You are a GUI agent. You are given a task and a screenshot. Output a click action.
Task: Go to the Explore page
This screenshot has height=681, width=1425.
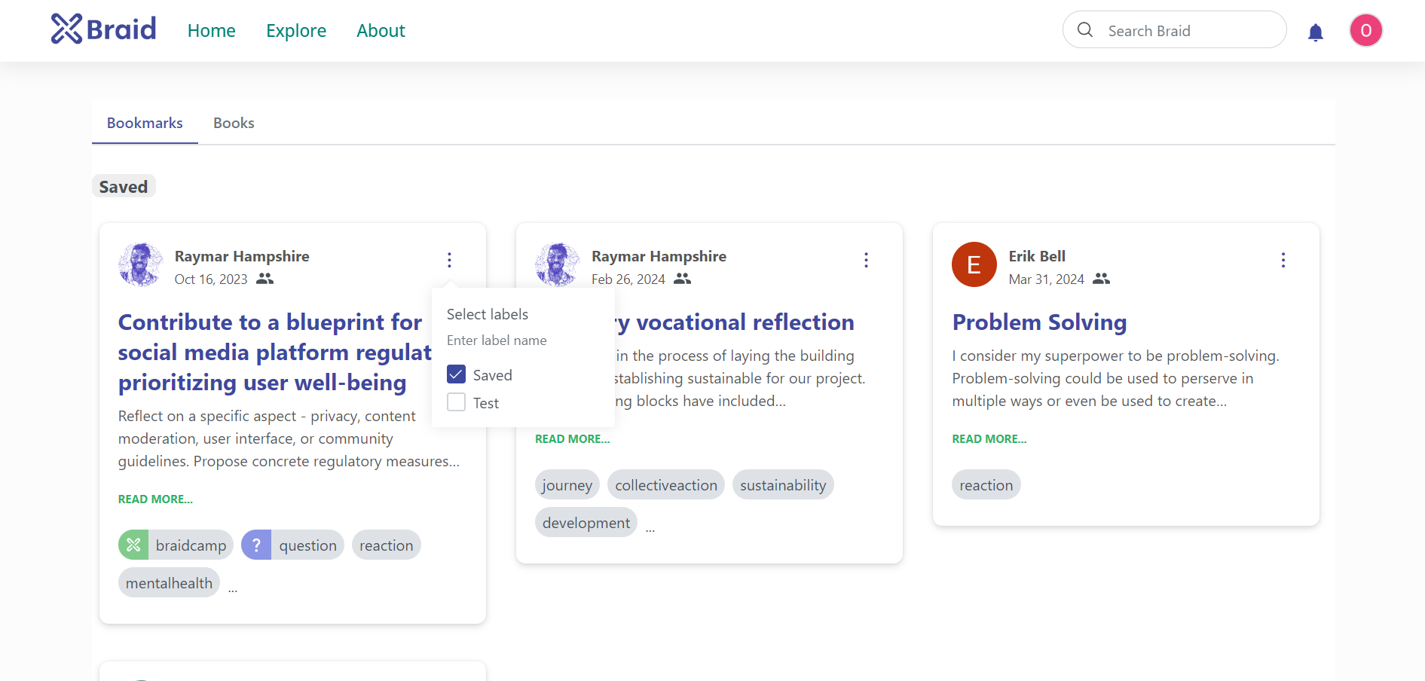[296, 31]
